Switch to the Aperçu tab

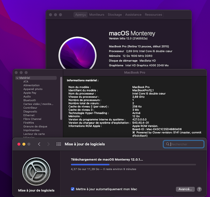coord(81,15)
